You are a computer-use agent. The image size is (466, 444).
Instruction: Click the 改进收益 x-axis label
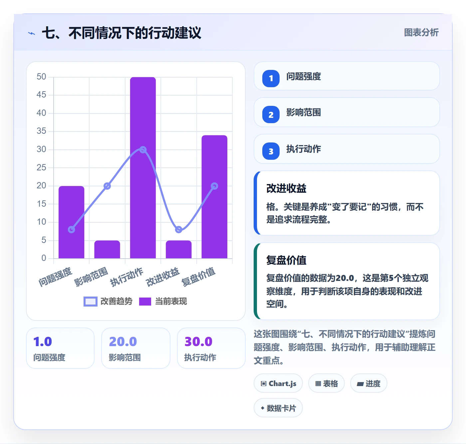pos(163,277)
